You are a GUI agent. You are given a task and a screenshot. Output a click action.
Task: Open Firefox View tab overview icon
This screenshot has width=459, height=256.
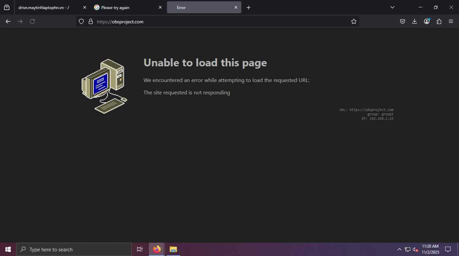click(x=7, y=7)
